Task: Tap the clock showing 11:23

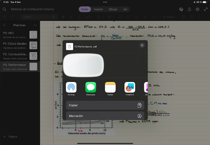Action: (6, 2)
